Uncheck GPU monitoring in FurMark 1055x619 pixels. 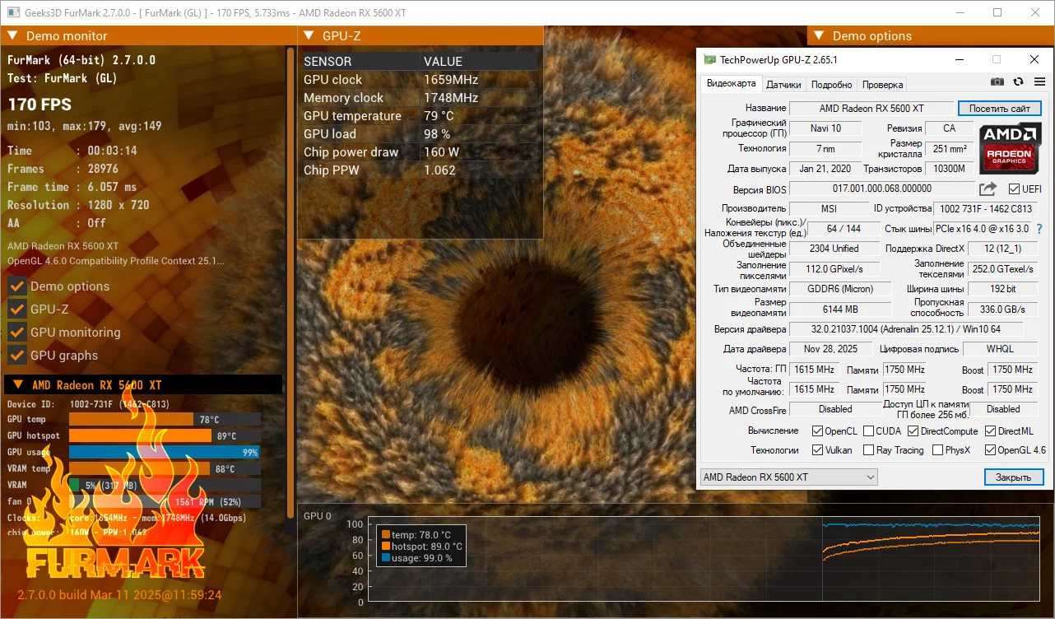pos(16,333)
